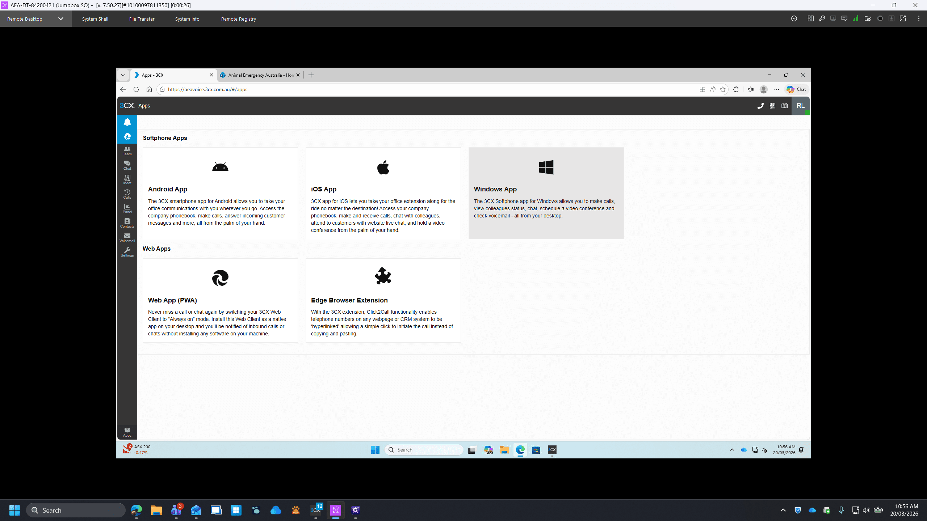Open Panel in the 3CX sidebar
The image size is (927, 521).
click(127, 209)
